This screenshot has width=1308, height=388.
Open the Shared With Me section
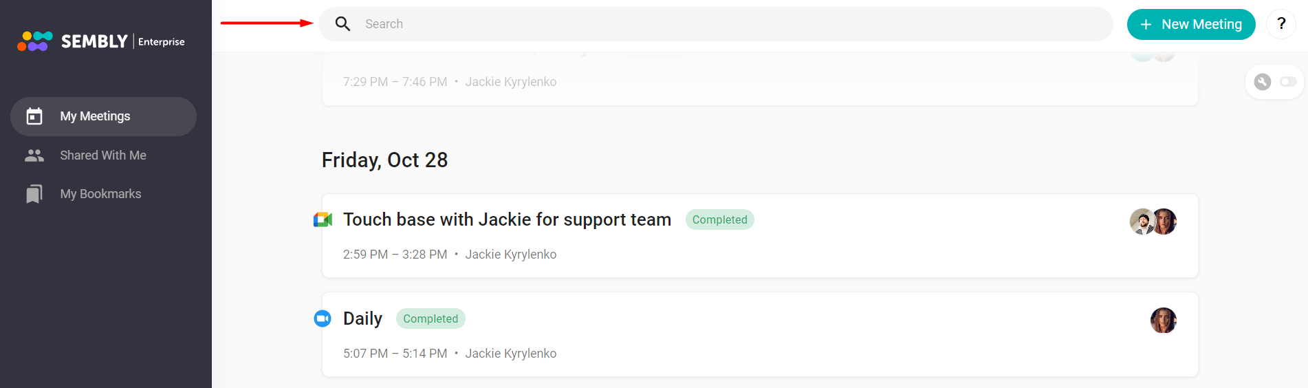(103, 155)
